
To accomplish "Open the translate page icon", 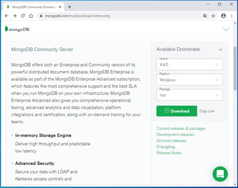I will pos(205,16).
